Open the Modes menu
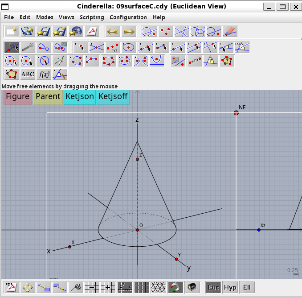 pyautogui.click(x=45, y=17)
